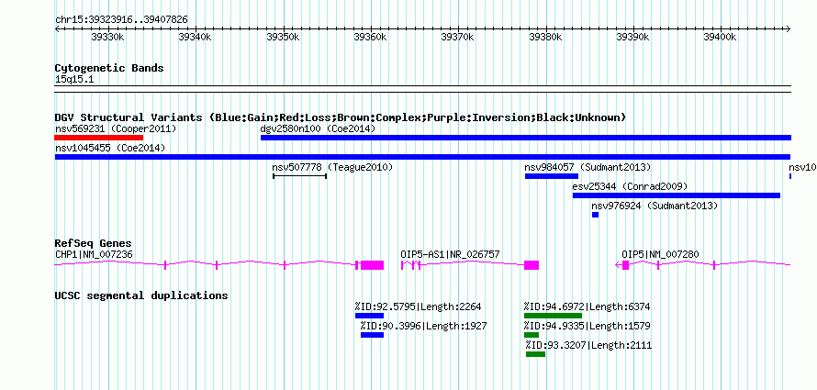Viewport: 817px width, 390px height.
Task: Click the esv25344 blue variant bar
Action: point(677,195)
